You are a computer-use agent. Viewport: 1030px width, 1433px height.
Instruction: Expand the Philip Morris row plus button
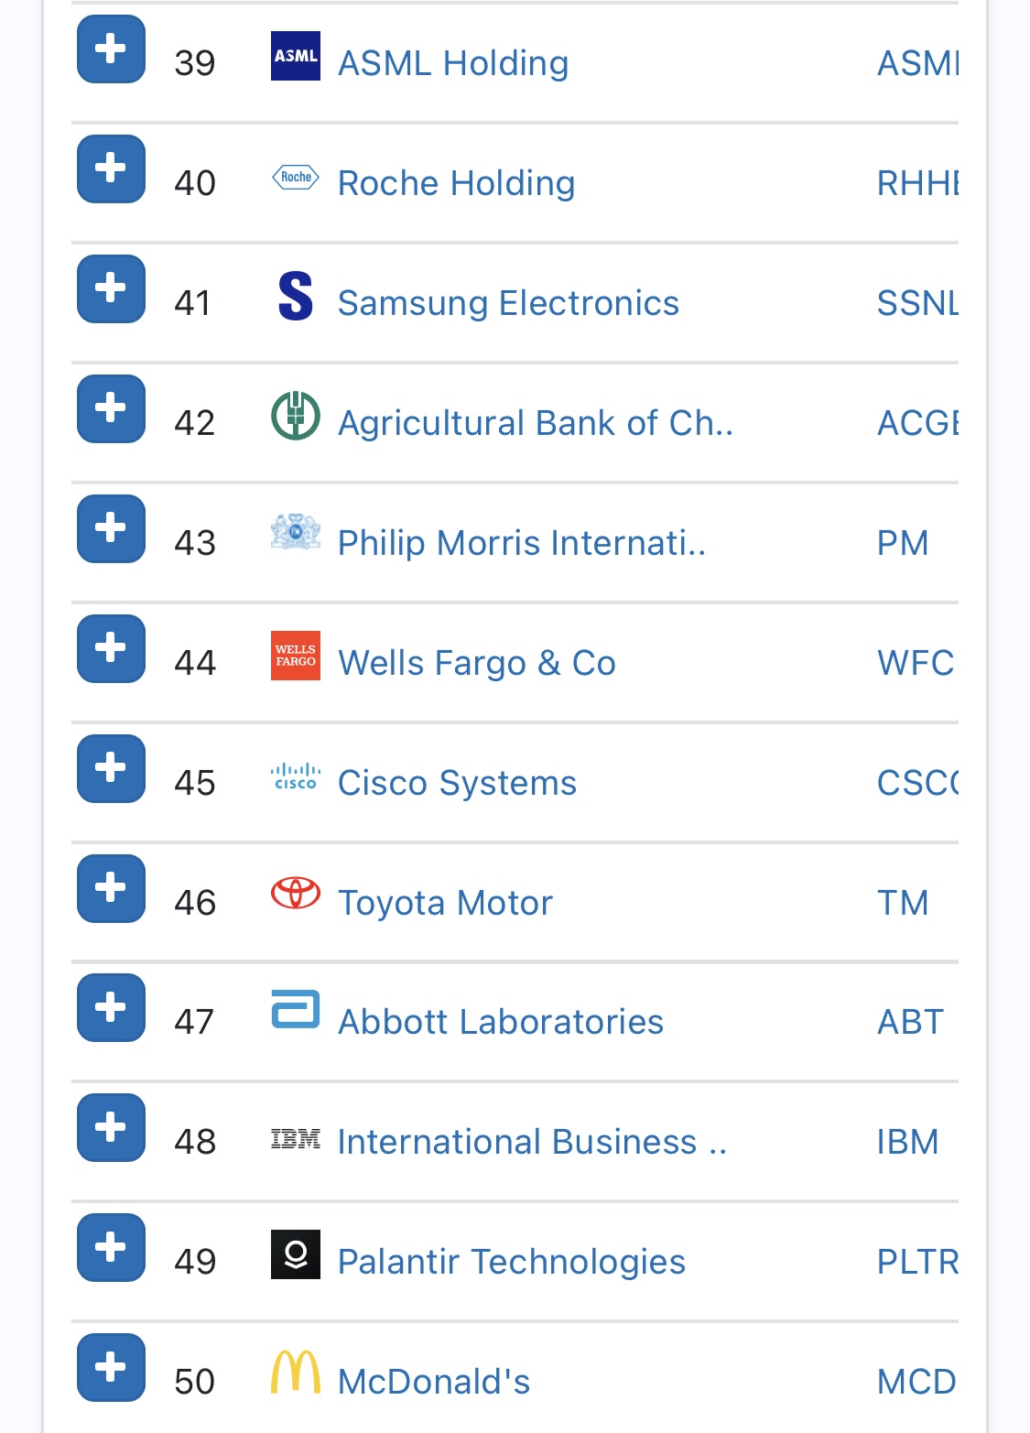click(x=111, y=528)
